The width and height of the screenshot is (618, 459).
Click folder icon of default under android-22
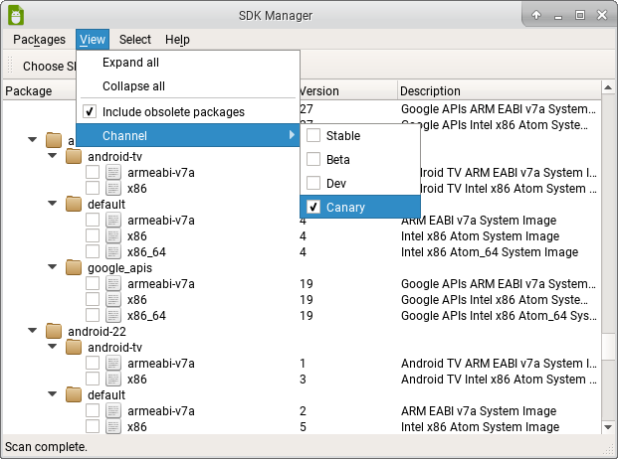click(x=74, y=394)
